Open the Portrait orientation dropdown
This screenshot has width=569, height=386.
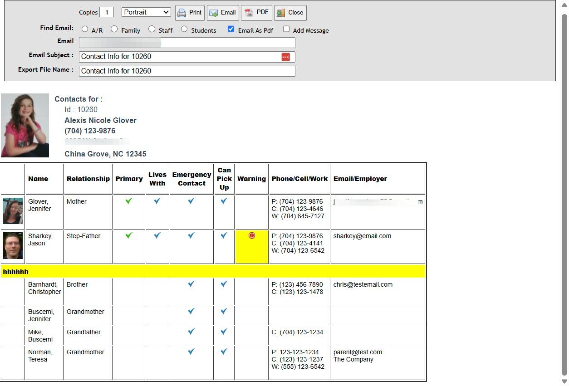click(146, 12)
